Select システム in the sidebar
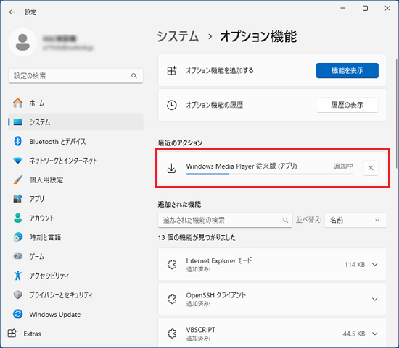Image resolution: width=399 pixels, height=348 pixels. click(x=75, y=122)
